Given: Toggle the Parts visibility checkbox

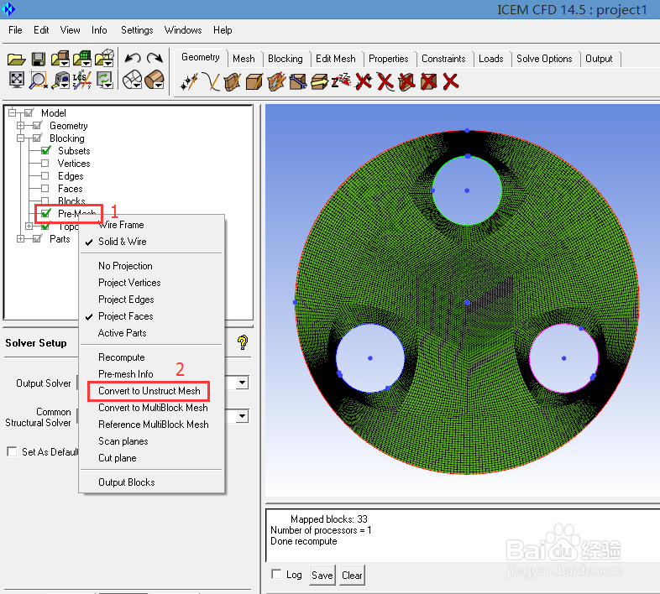Looking at the screenshot, I should [x=37, y=238].
